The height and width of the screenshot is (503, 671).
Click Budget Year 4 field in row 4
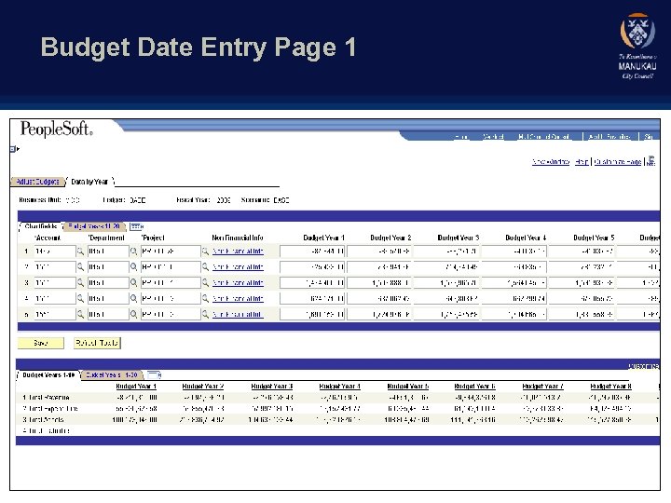(x=514, y=299)
